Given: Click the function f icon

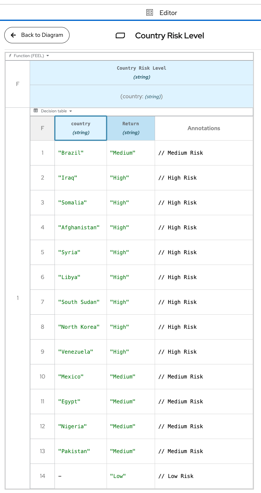Looking at the screenshot, I should coord(10,56).
